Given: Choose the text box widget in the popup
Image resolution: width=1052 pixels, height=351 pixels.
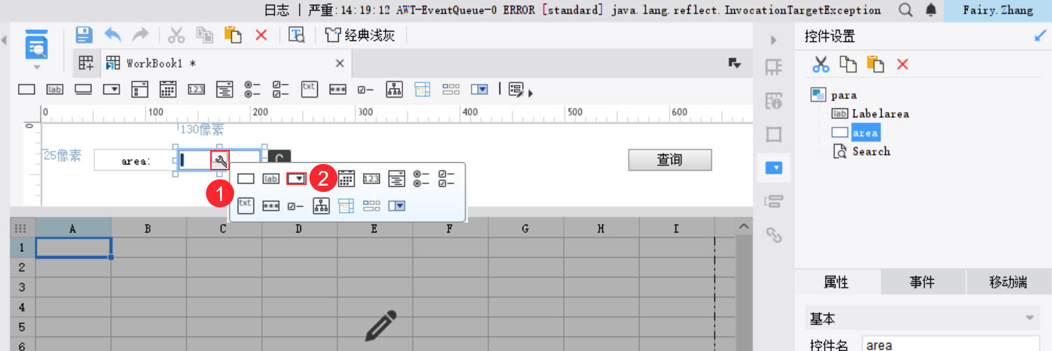Looking at the screenshot, I should click(x=246, y=179).
